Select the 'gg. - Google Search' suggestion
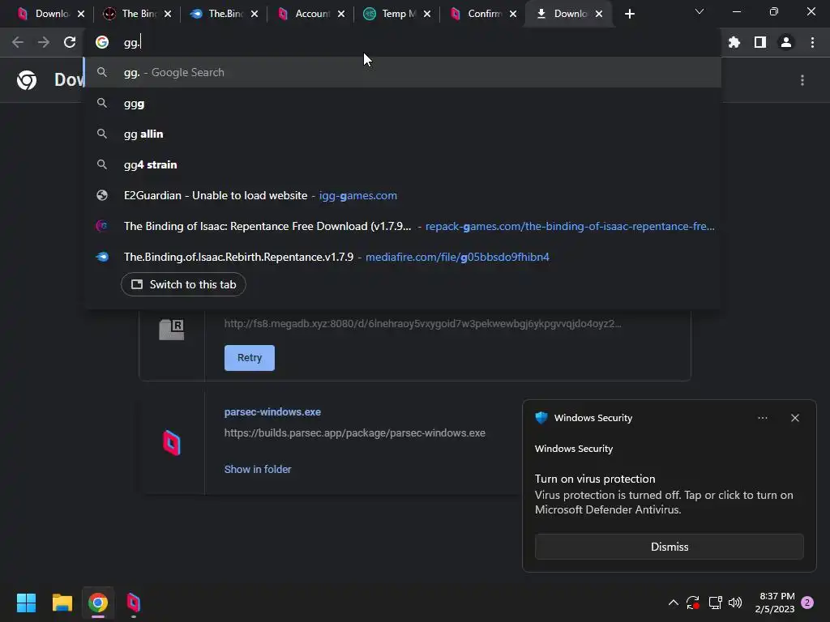Image resolution: width=830 pixels, height=622 pixels. point(402,72)
